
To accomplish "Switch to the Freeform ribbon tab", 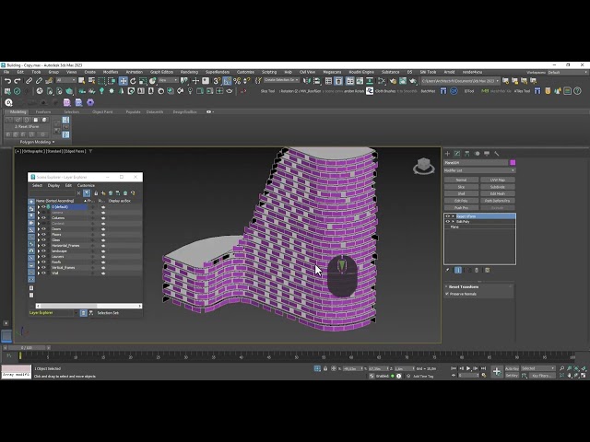I will pyautogui.click(x=43, y=112).
